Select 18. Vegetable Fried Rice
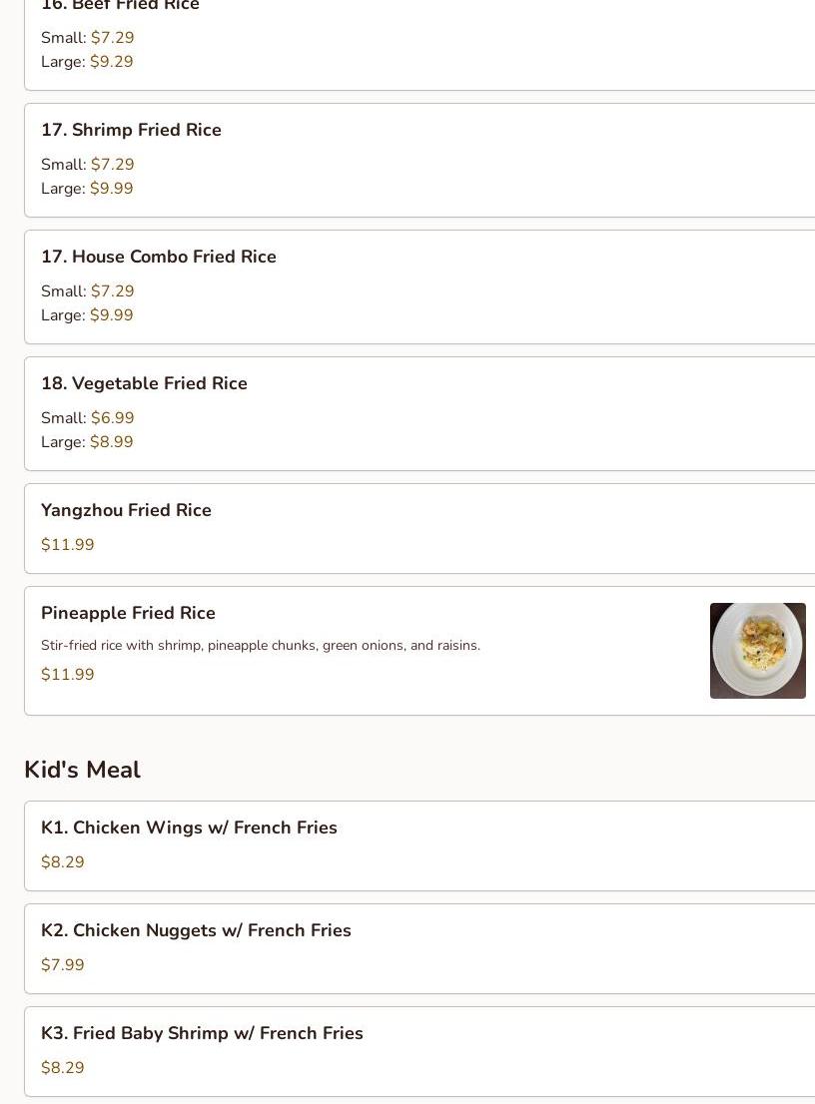This screenshot has width=815, height=1104. tap(419, 414)
